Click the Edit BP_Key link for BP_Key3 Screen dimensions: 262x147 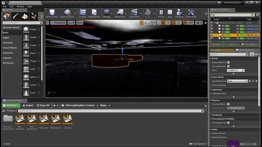(x=252, y=32)
